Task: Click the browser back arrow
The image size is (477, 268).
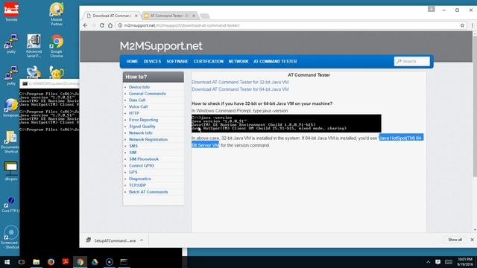Action: (86, 25)
